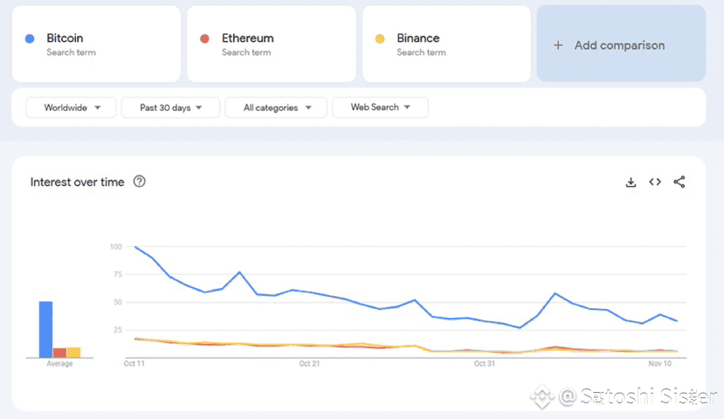Select the Bitcoin search term card

tap(96, 45)
